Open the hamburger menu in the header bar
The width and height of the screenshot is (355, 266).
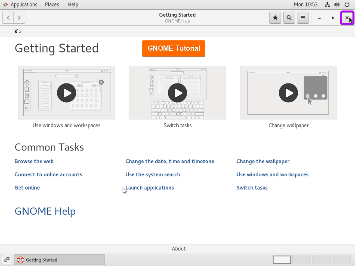pyautogui.click(x=303, y=18)
